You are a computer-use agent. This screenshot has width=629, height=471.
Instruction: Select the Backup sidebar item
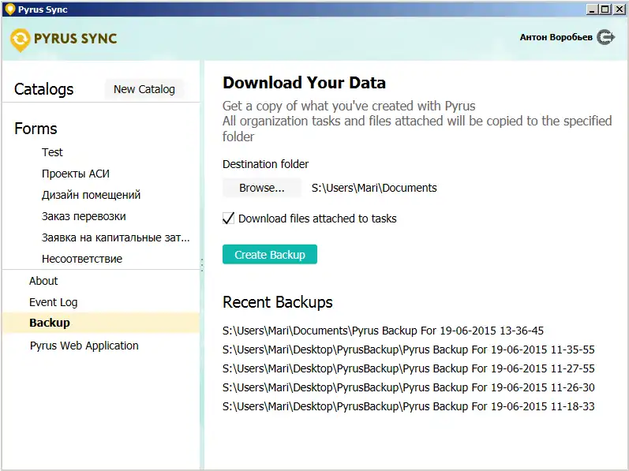tap(101, 323)
